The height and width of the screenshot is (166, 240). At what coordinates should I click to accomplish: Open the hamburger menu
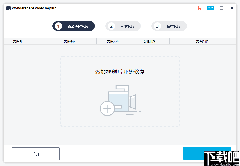221,8
